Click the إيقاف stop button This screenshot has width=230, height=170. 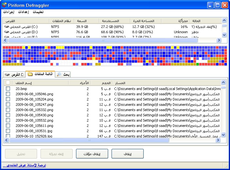coord(127,154)
